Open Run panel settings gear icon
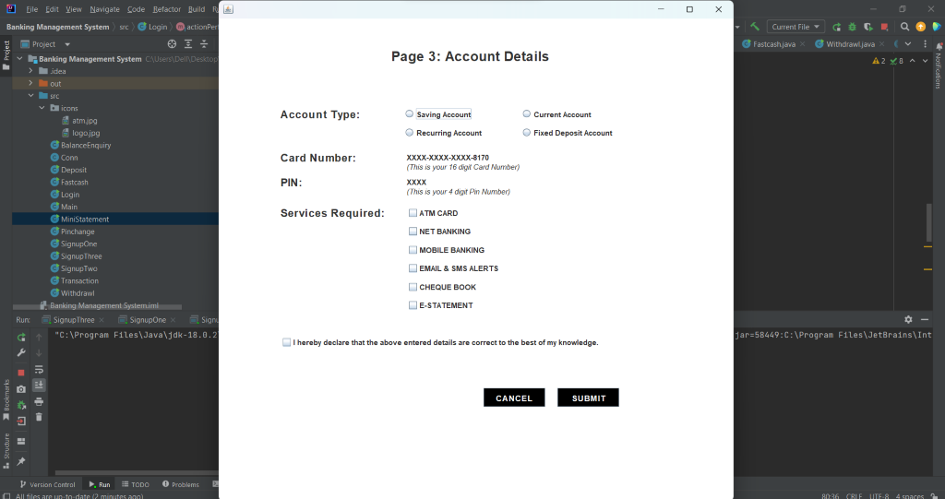The width and height of the screenshot is (945, 499). click(908, 319)
